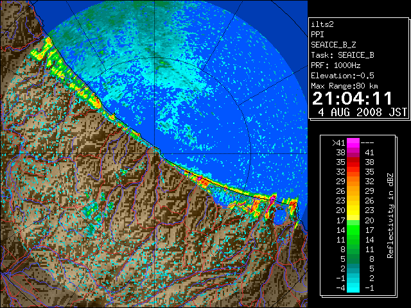The image size is (411, 308).
Task: Click the orange '29' legend color band
Action: (x=353, y=182)
